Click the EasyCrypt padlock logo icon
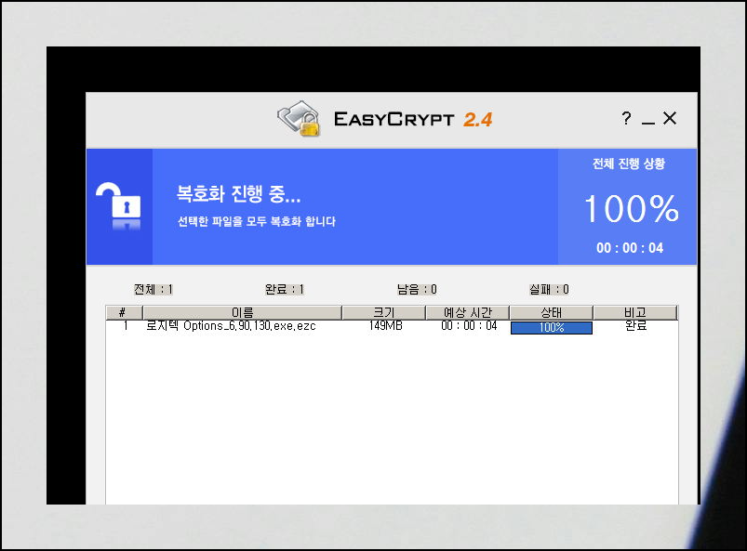 coord(299,119)
